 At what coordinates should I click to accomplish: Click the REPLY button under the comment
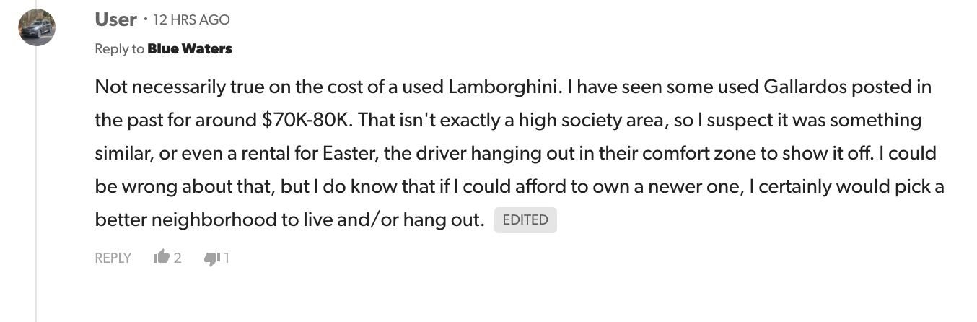pos(113,258)
